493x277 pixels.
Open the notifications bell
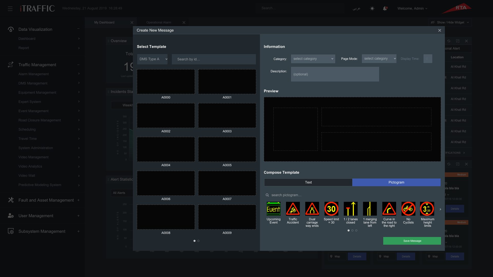[385, 8]
